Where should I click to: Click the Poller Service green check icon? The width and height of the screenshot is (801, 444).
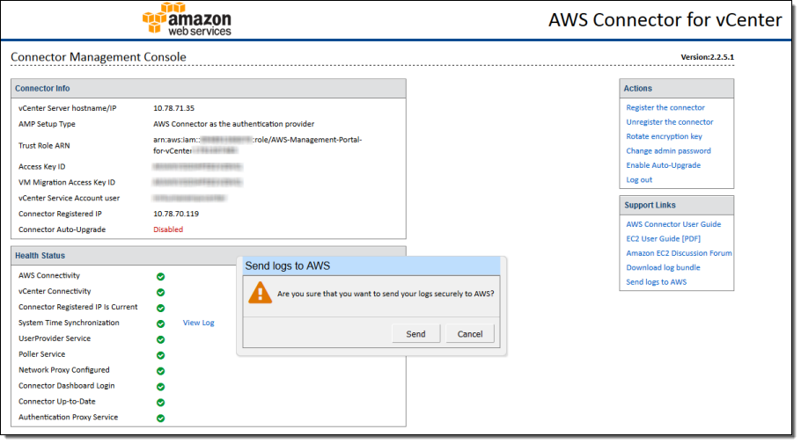click(160, 355)
